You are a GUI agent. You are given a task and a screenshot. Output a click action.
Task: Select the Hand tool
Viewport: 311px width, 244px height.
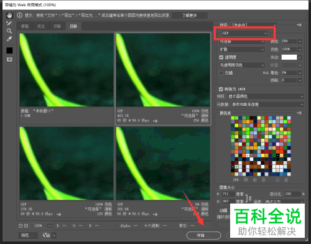(9, 16)
